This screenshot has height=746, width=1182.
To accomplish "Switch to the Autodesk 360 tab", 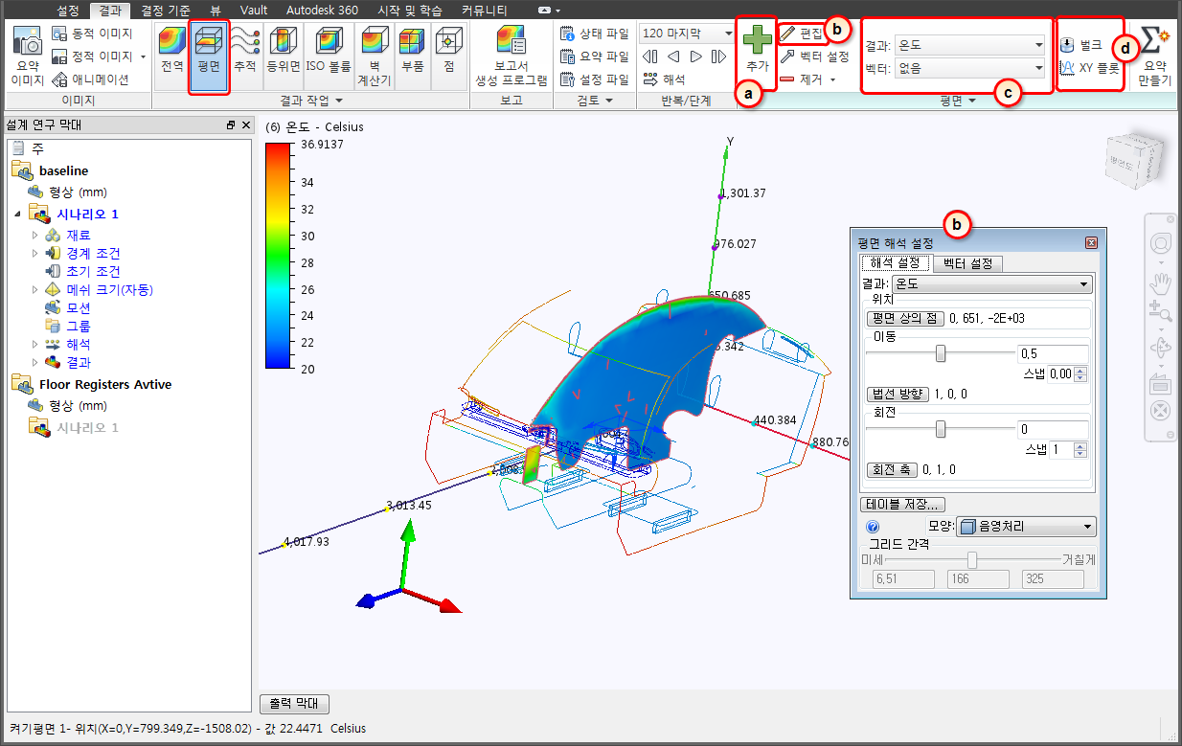I will (x=322, y=10).
